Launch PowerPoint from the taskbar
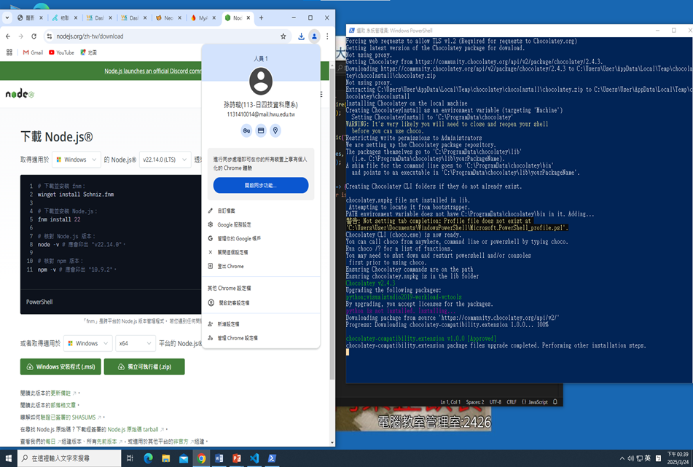 click(237, 458)
